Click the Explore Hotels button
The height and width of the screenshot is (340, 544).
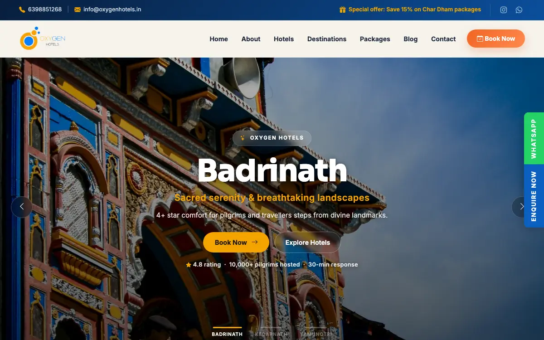[308, 243]
